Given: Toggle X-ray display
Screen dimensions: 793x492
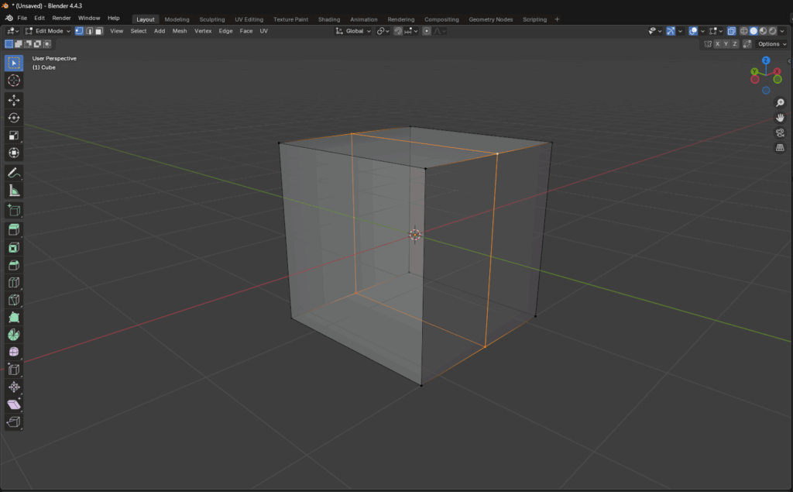Looking at the screenshot, I should pyautogui.click(x=731, y=31).
